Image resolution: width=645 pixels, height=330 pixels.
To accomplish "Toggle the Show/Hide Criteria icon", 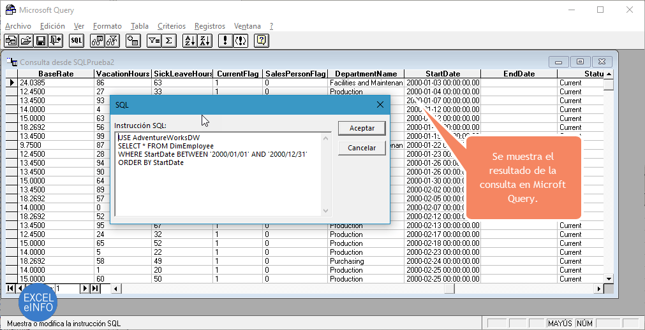I will 112,40.
